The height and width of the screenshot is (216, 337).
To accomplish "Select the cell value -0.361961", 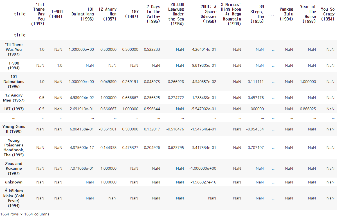I will [108, 129].
